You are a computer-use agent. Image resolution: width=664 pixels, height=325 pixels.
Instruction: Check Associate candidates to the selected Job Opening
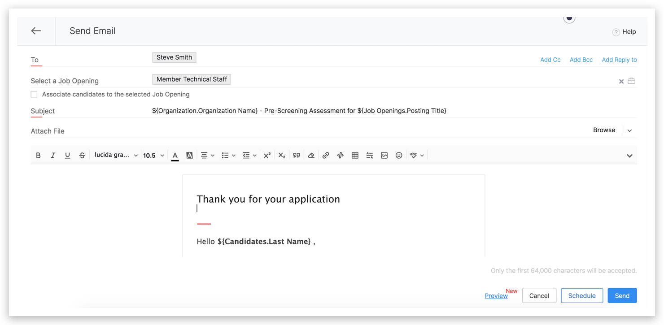tap(34, 94)
